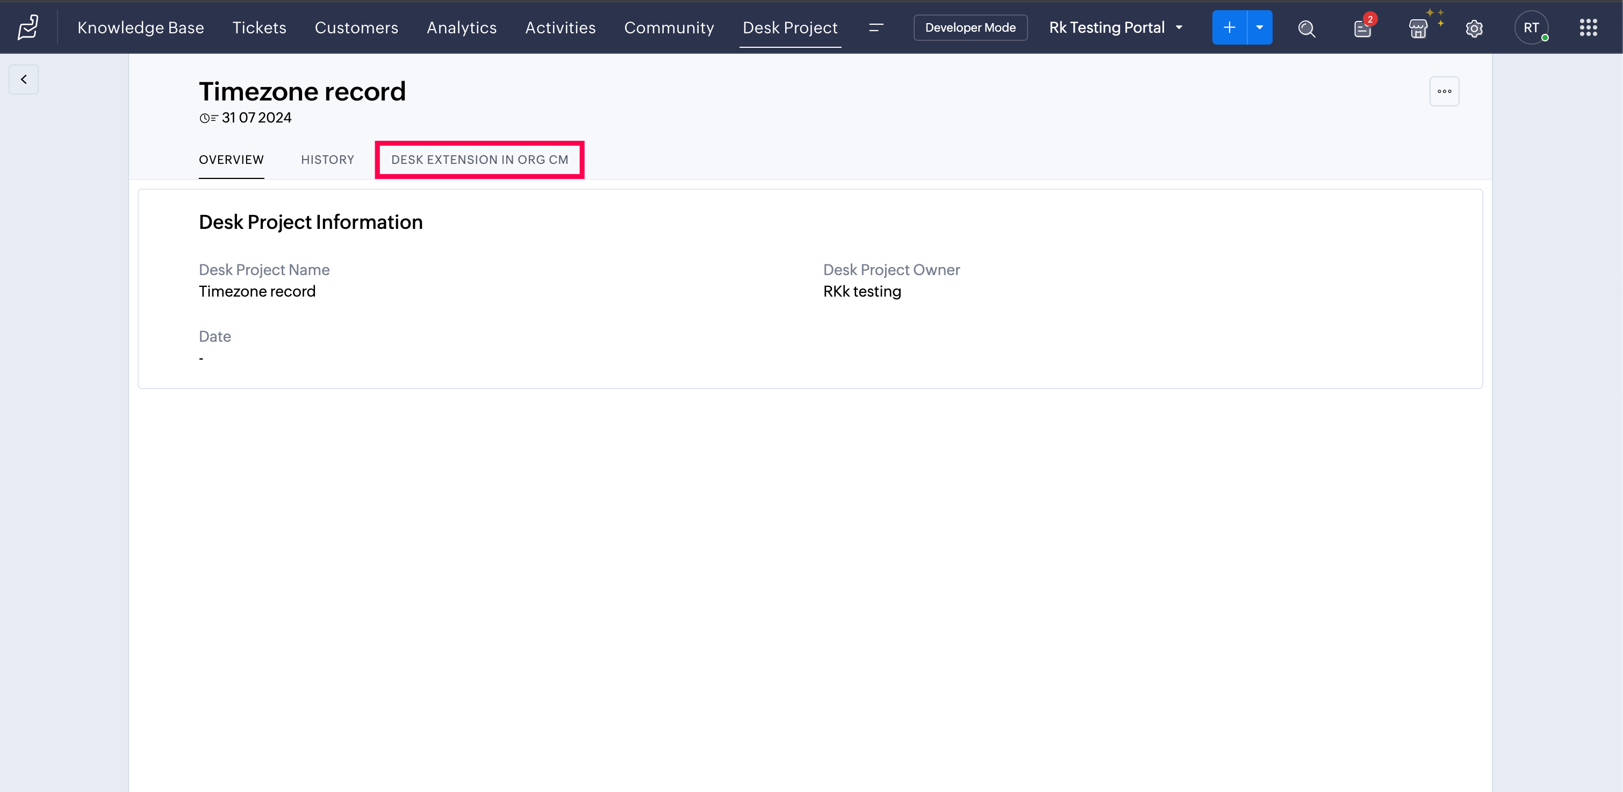Click the Desk Project Owner label
The height and width of the screenshot is (792, 1623).
[x=892, y=270]
